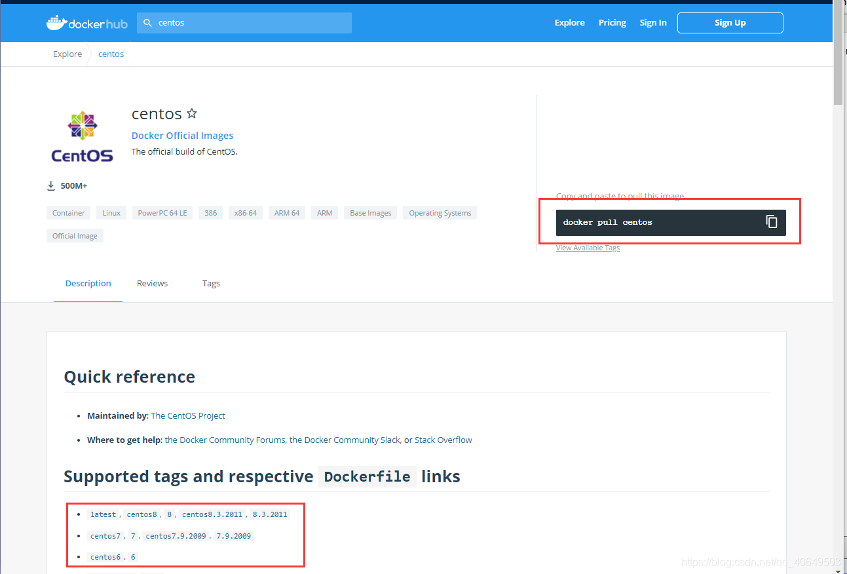Click the search magnifier icon
This screenshot has width=847, height=574.
(147, 22)
